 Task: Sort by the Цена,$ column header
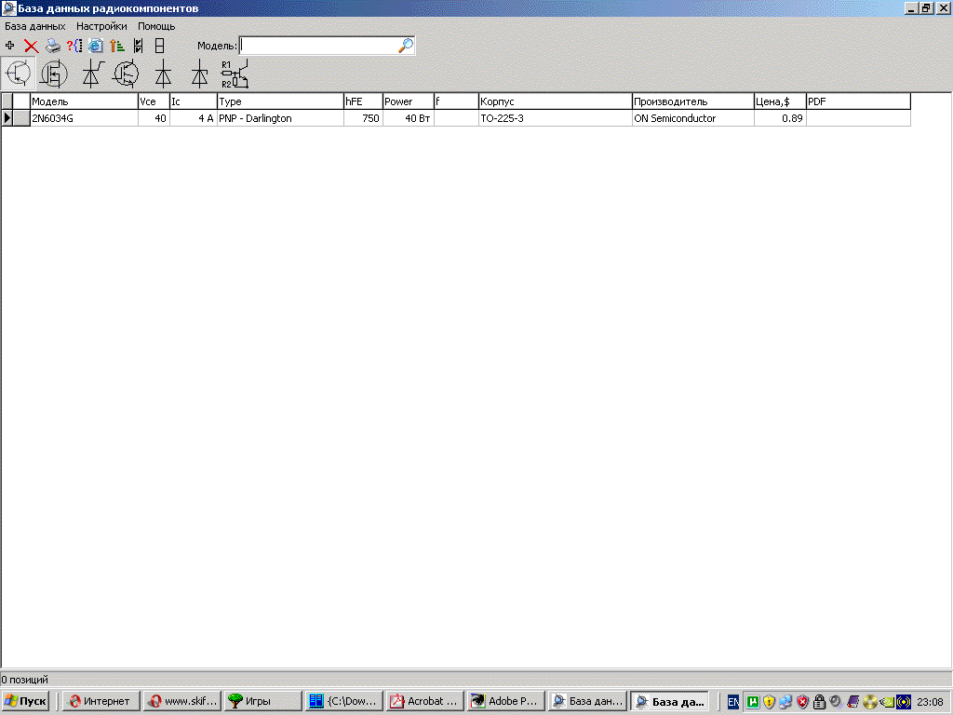click(779, 101)
